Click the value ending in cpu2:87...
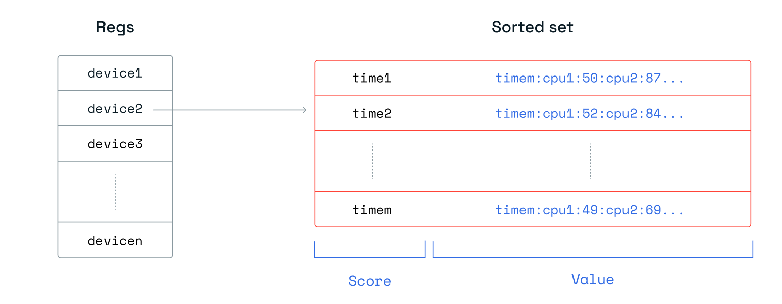The width and height of the screenshot is (782, 304). pyautogui.click(x=590, y=79)
